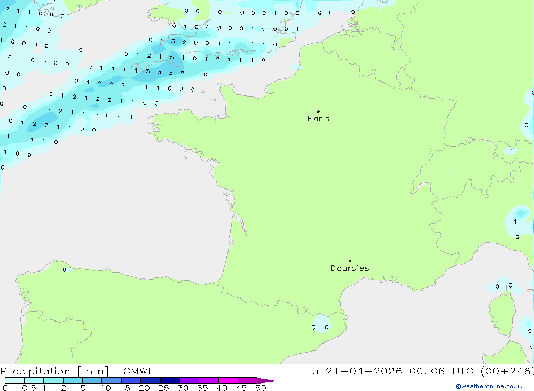
Task: Click the legend value label 50
Action: [261, 388]
